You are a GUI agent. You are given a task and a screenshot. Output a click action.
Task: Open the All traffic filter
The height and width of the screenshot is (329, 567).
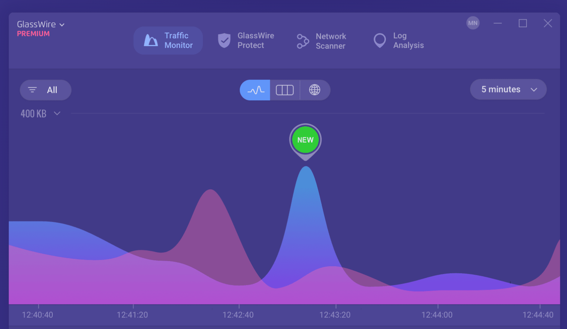click(x=46, y=90)
